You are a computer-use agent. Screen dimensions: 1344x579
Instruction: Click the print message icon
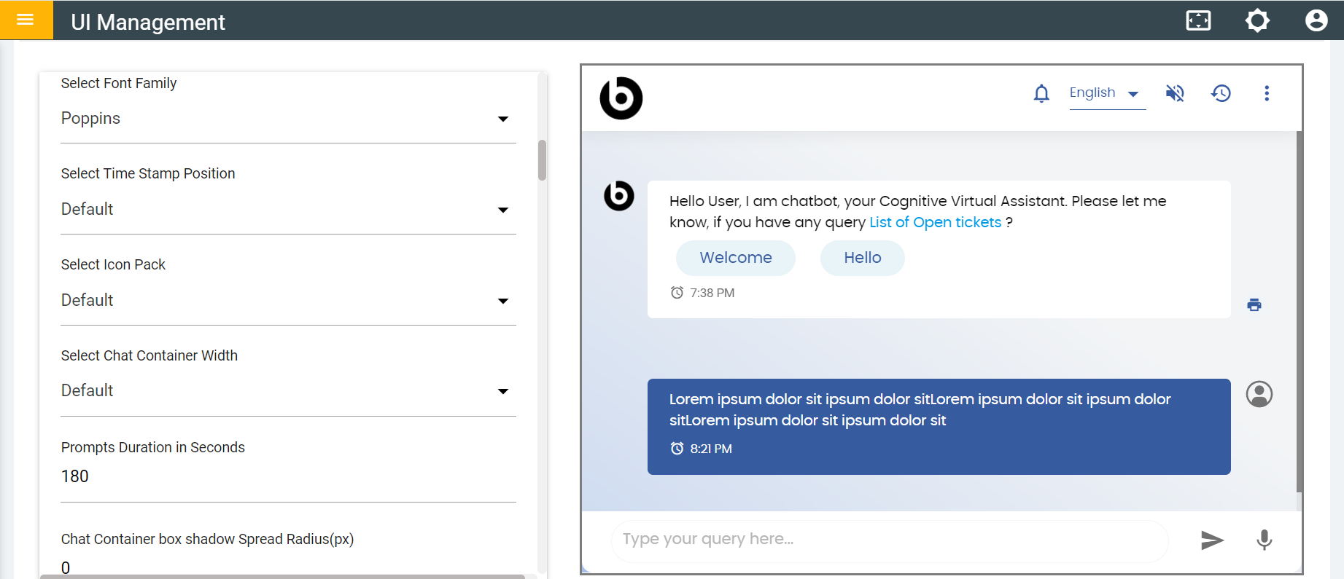1254,305
